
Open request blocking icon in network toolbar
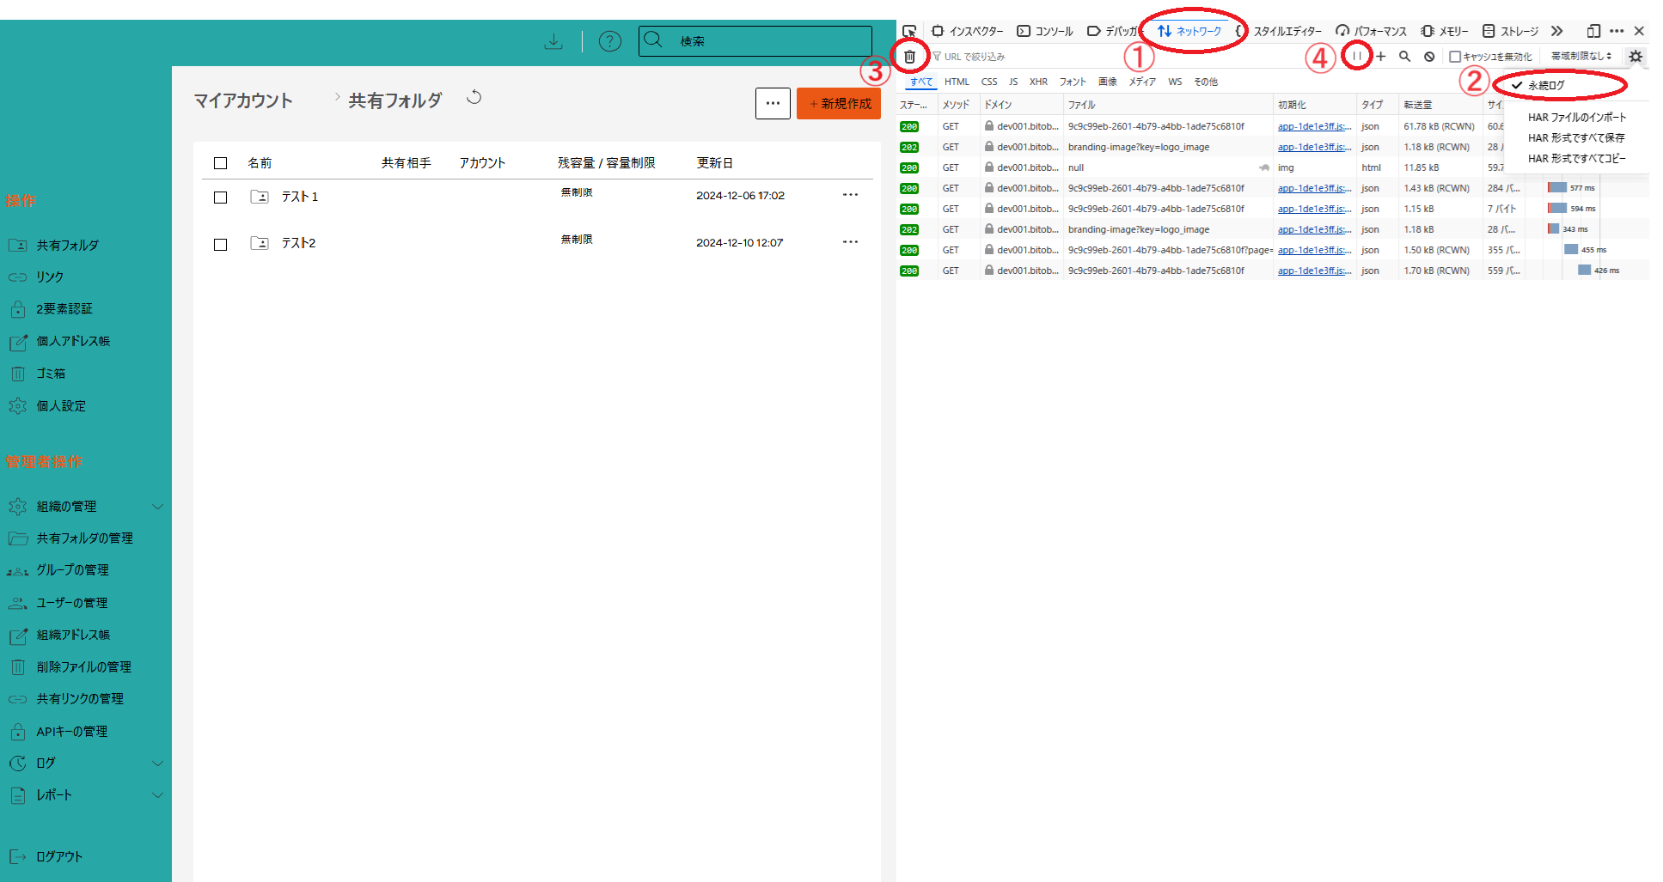1429,57
